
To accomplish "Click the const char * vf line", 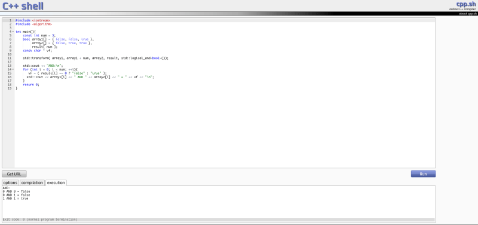I will point(38,51).
